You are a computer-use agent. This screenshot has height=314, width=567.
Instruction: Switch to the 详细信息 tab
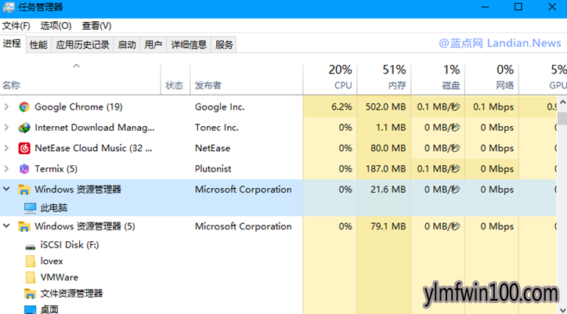(189, 45)
